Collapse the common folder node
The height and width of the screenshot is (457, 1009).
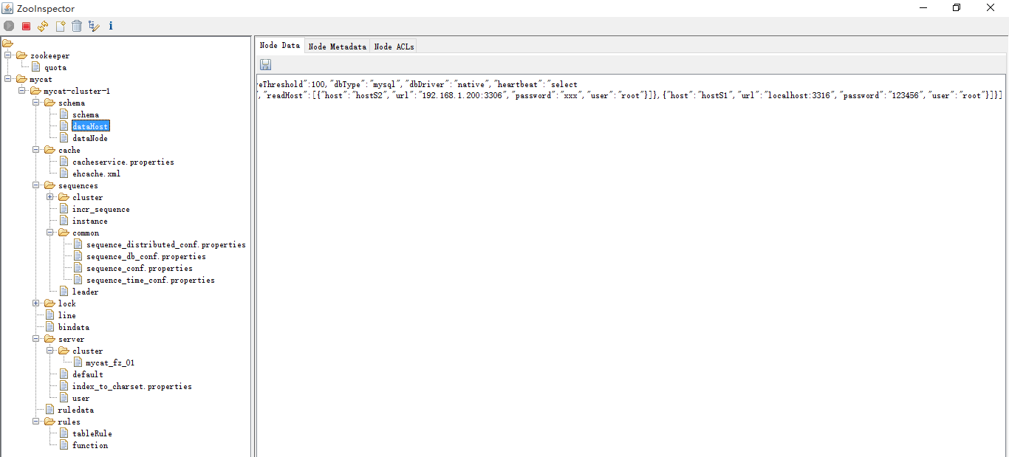49,233
